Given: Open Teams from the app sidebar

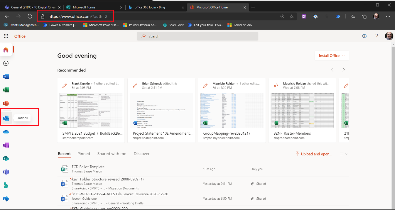Looking at the screenshot, I should (6, 172).
